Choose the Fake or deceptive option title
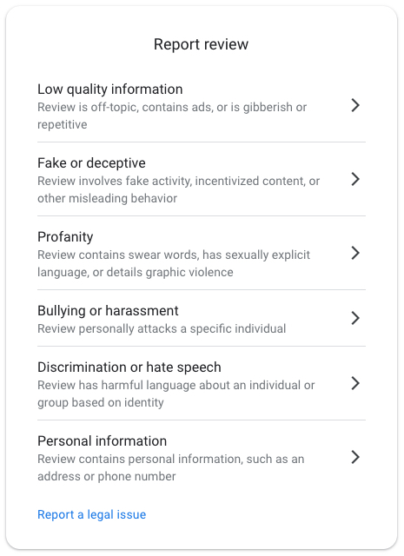 pyautogui.click(x=91, y=163)
